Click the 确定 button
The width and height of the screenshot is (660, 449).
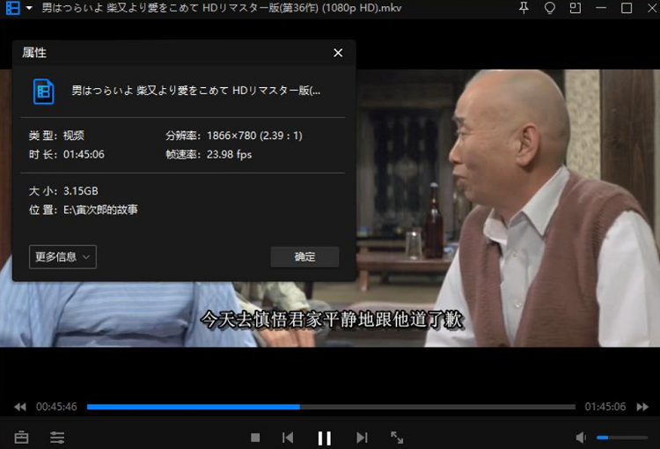pyautogui.click(x=304, y=257)
